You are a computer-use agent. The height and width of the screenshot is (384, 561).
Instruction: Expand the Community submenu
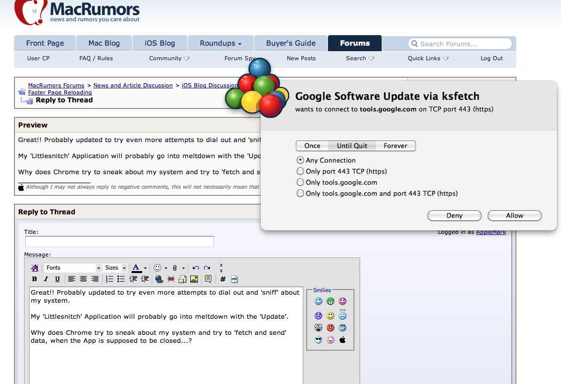pyautogui.click(x=169, y=58)
